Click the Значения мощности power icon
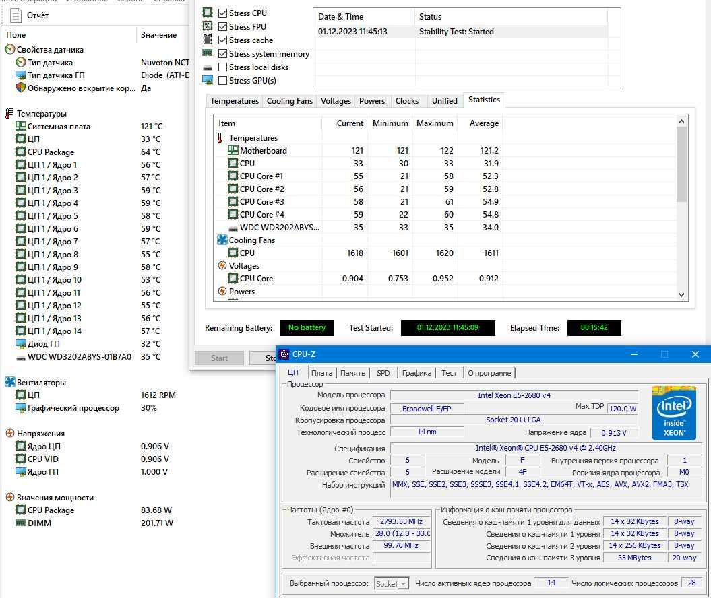 tap(10, 497)
